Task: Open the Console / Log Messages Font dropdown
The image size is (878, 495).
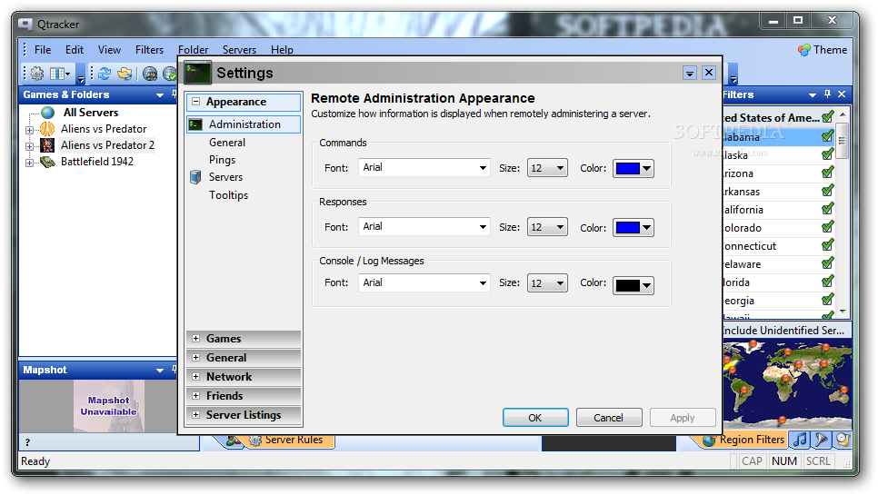Action: pyautogui.click(x=424, y=283)
